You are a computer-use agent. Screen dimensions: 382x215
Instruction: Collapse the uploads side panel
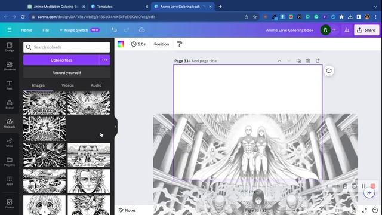115,127
